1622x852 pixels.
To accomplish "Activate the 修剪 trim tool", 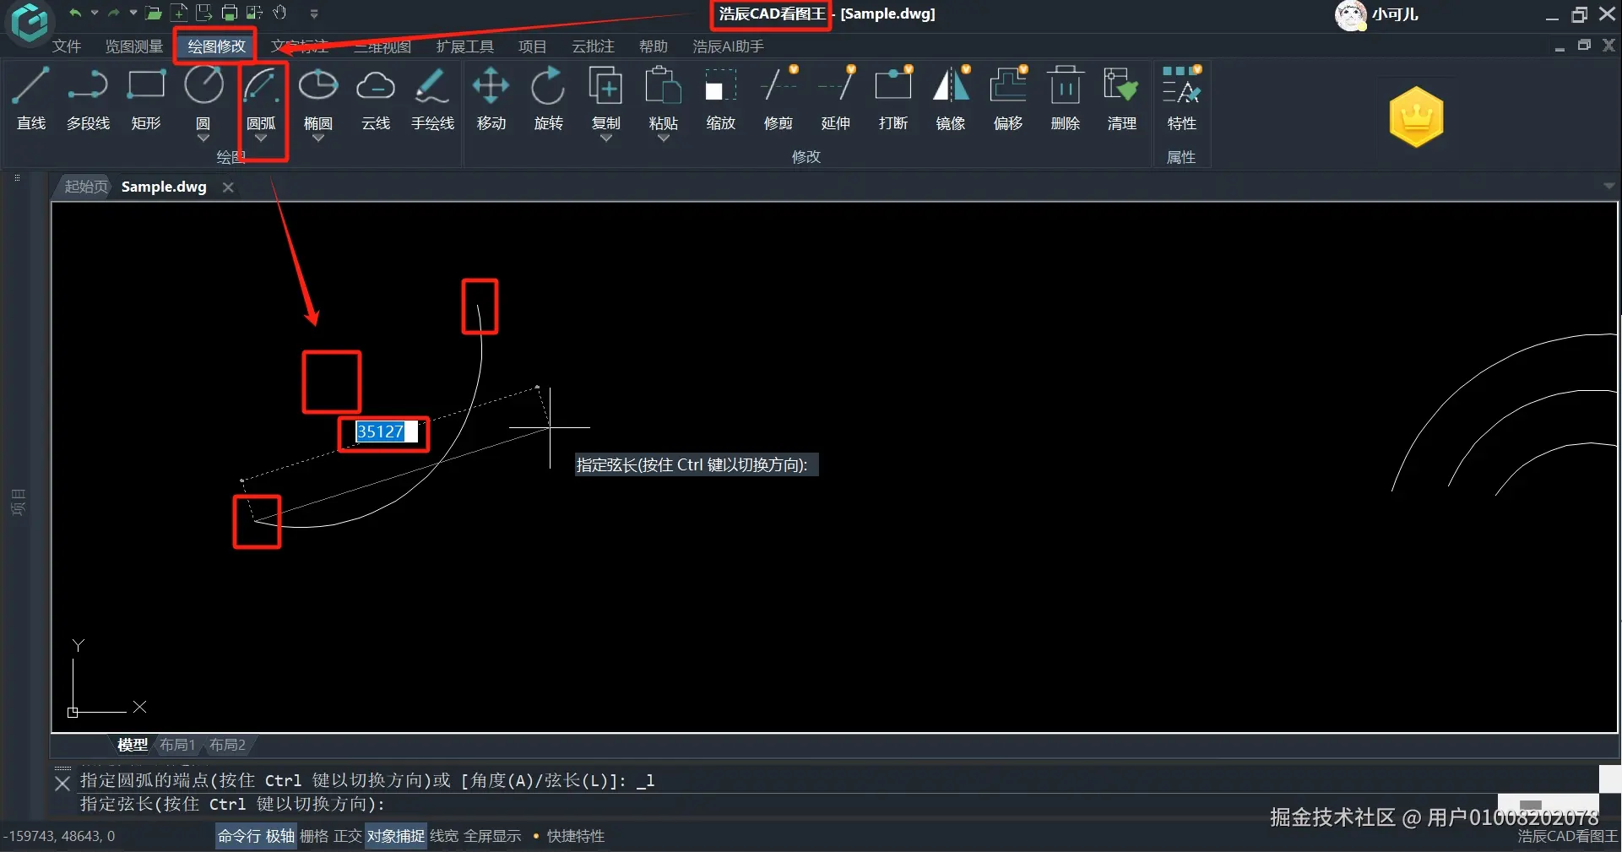I will pyautogui.click(x=778, y=99).
